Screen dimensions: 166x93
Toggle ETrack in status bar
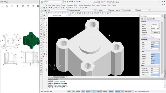(94, 91)
